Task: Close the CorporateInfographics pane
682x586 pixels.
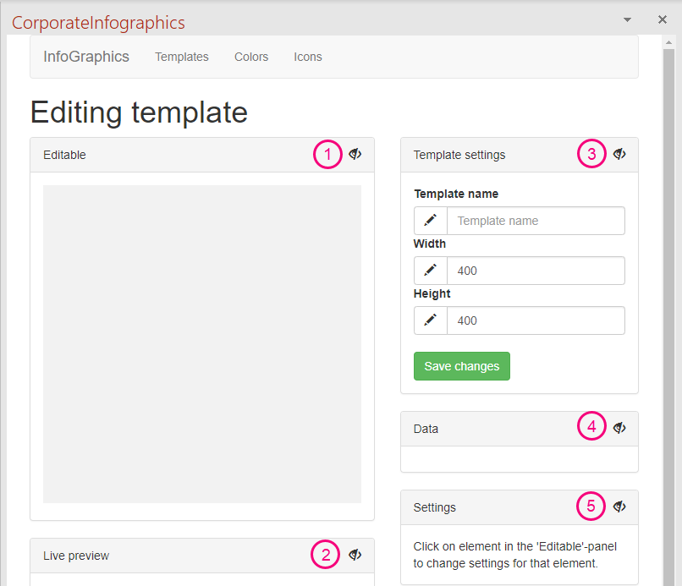Action: [x=663, y=19]
